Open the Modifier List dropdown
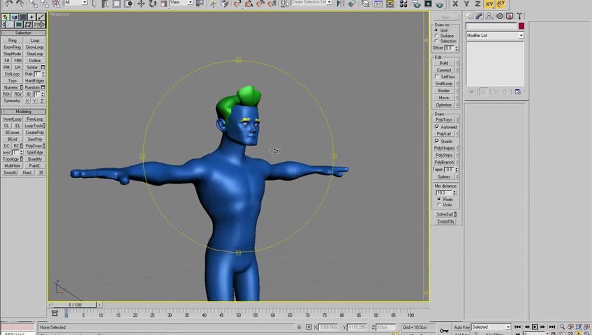Viewport: 592px width, 335px height. coord(494,36)
